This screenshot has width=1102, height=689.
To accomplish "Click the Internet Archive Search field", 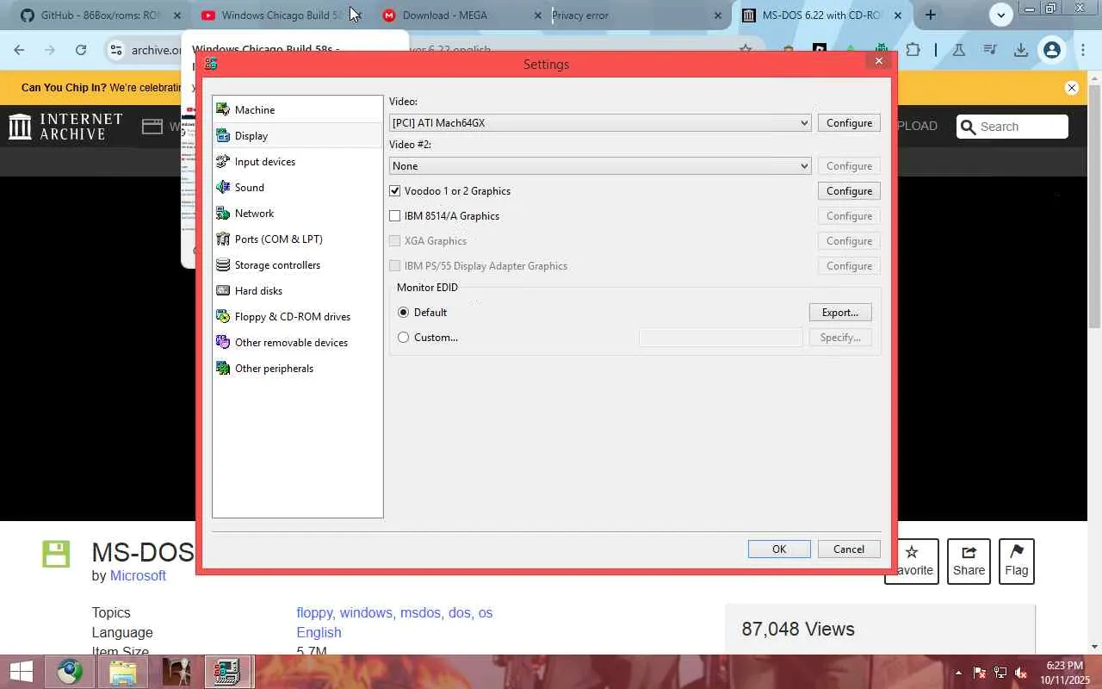I will [1012, 127].
